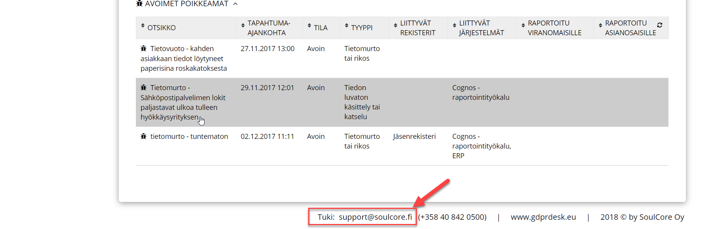Sort by Tapahtuma-ajankohta column

[x=243, y=26]
